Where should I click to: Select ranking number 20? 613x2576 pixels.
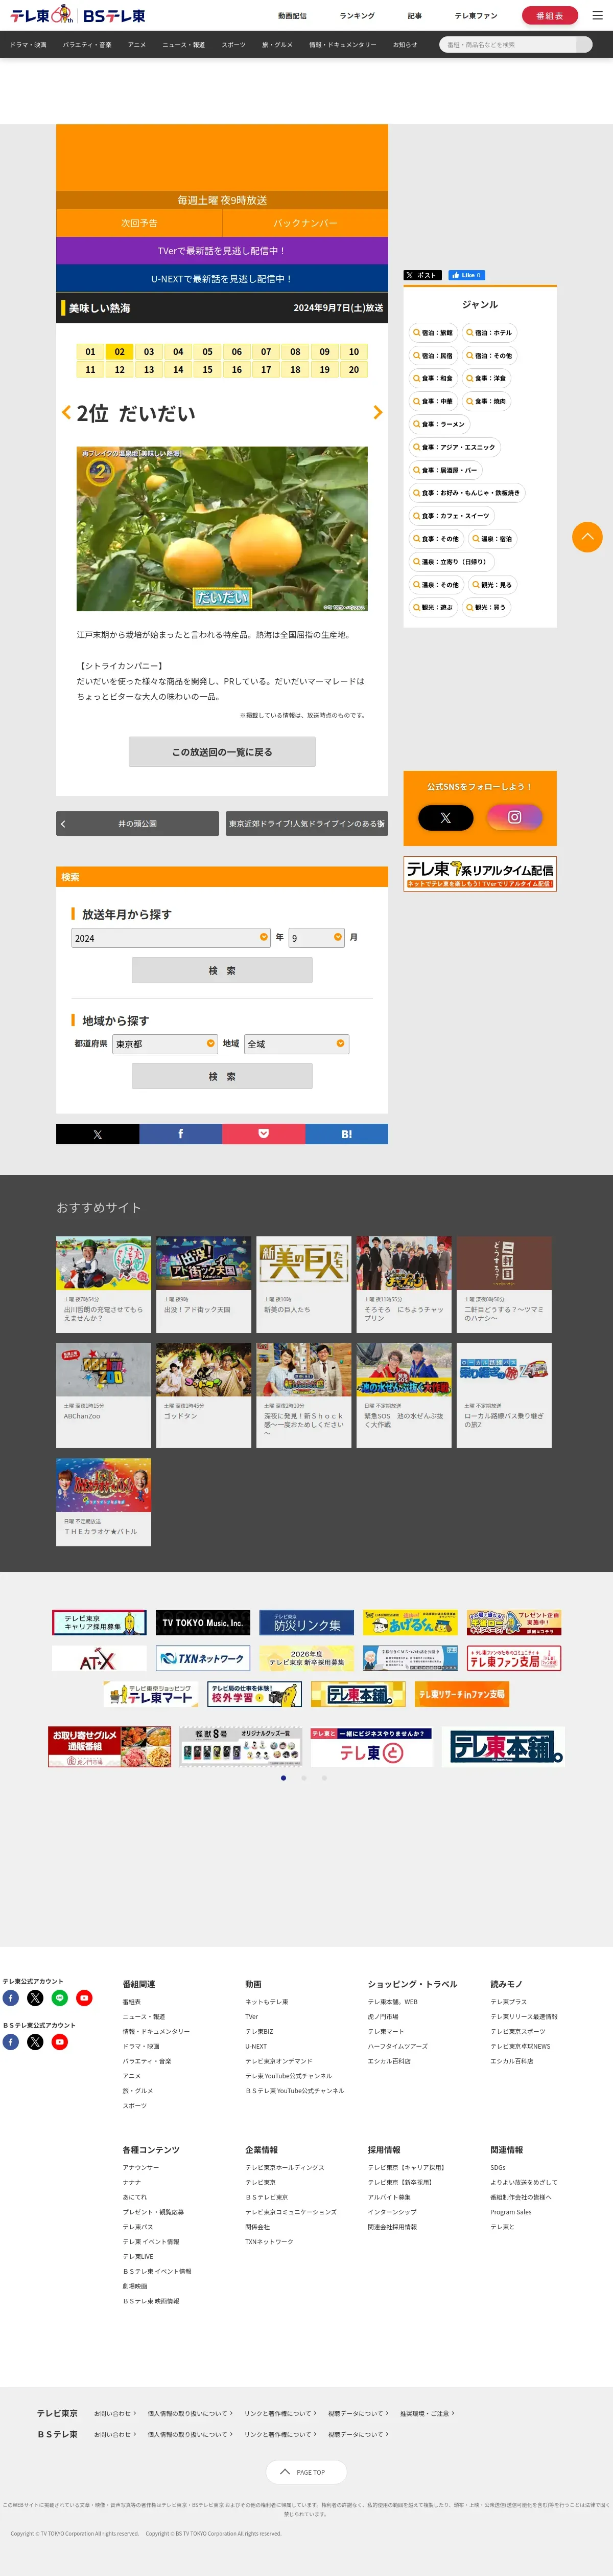353,370
